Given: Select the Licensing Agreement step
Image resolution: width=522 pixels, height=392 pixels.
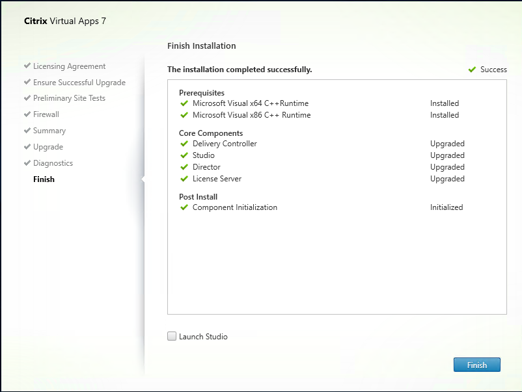Looking at the screenshot, I should pos(69,66).
